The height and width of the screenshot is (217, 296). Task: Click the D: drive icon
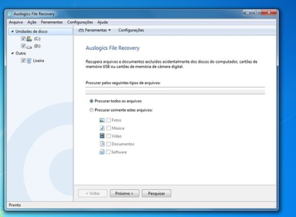pos(29,46)
